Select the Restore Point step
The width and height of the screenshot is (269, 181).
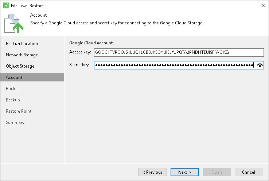[x=19, y=111]
